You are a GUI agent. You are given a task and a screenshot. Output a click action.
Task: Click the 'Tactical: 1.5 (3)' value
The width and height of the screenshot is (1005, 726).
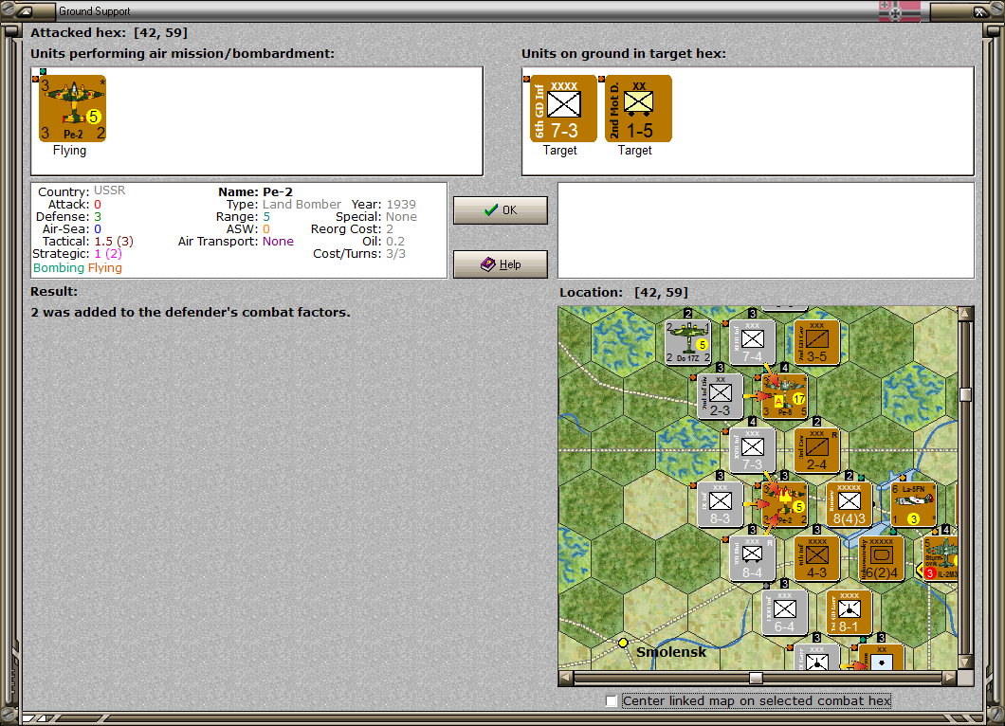[x=114, y=242]
